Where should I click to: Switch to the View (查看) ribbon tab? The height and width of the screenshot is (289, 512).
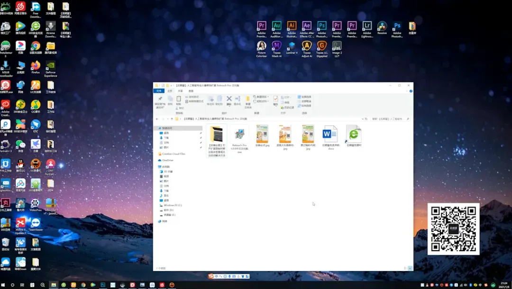[191, 90]
